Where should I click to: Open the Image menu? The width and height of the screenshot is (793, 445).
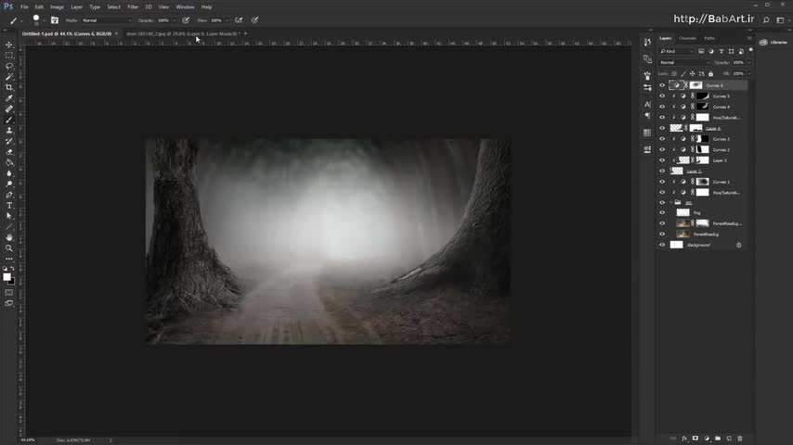[57, 7]
